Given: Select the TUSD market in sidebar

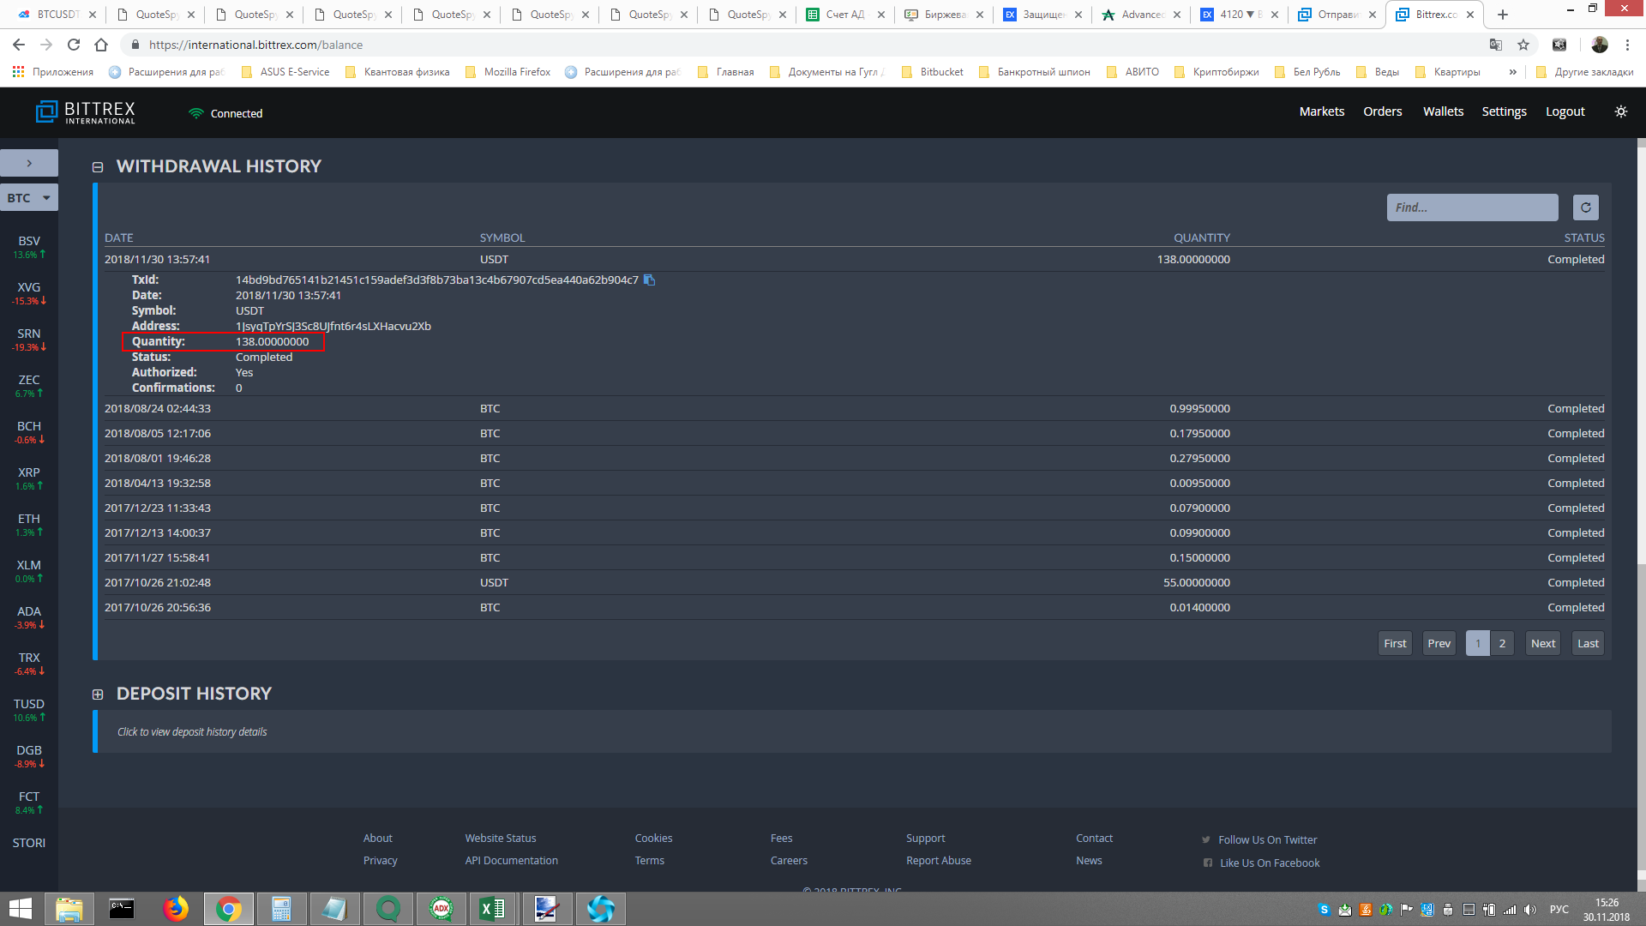Looking at the screenshot, I should pos(29,710).
